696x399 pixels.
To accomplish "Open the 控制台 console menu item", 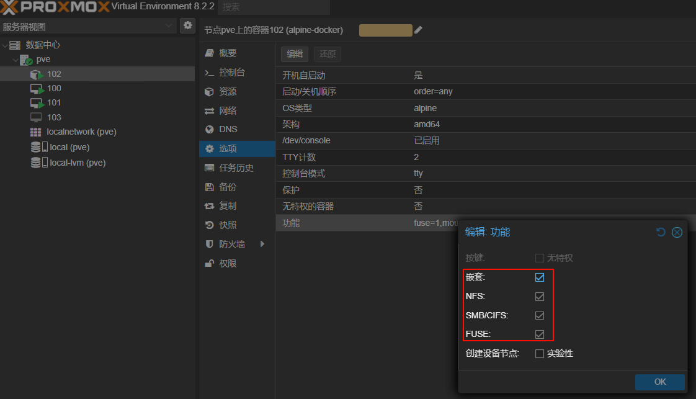I will pyautogui.click(x=231, y=73).
